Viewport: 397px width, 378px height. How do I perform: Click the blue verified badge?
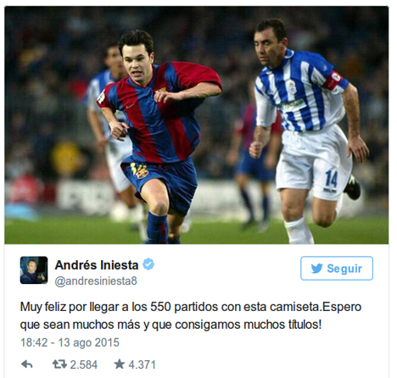pos(148,264)
